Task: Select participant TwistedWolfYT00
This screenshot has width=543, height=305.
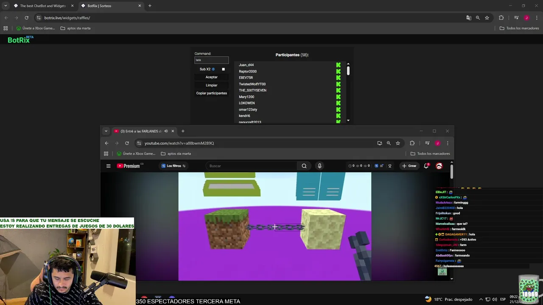Action: click(252, 84)
